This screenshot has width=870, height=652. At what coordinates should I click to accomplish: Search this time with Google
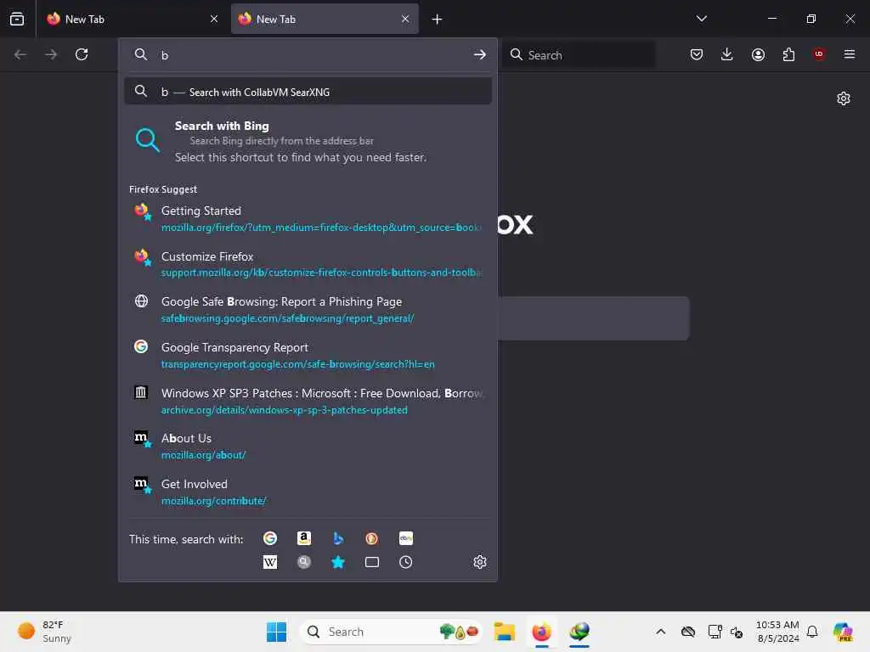(270, 538)
